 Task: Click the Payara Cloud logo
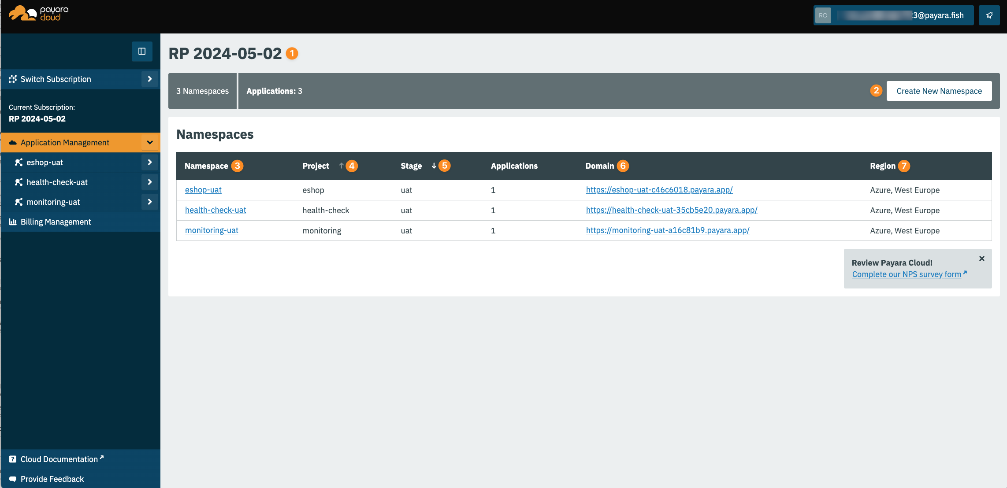tap(39, 14)
